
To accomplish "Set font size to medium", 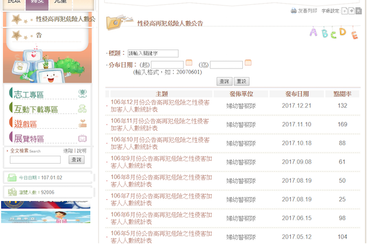I will tap(351, 11).
